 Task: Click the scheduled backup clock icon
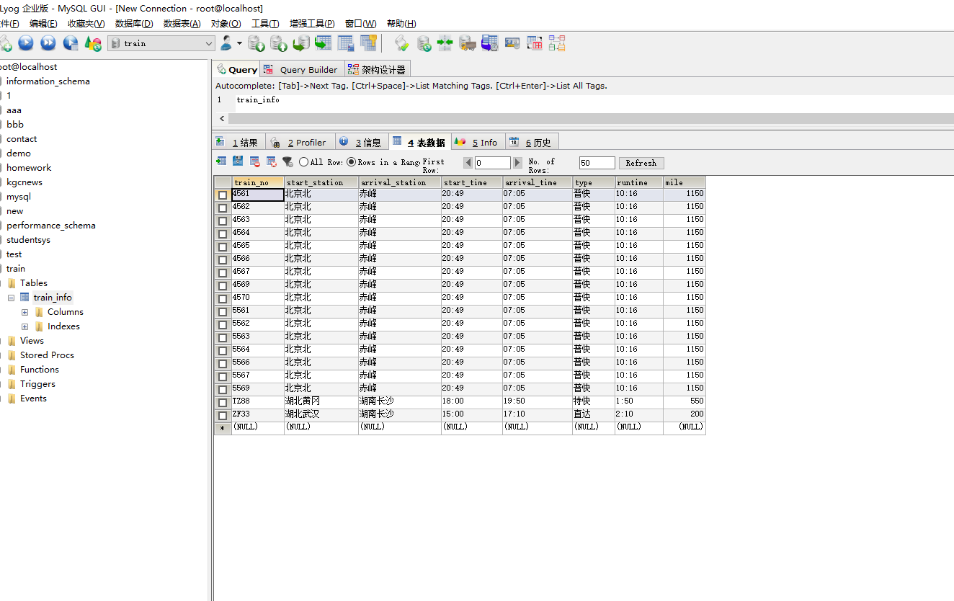point(490,43)
